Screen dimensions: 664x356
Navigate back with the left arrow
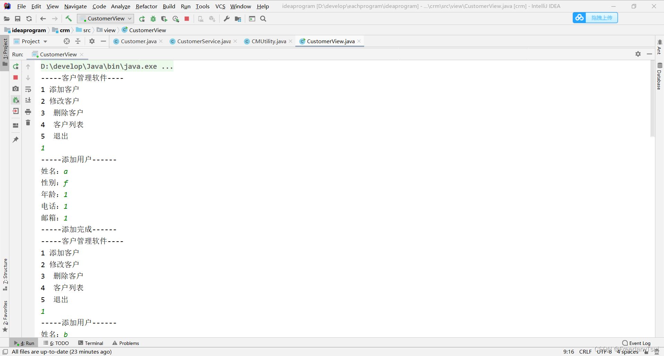[x=43, y=19]
